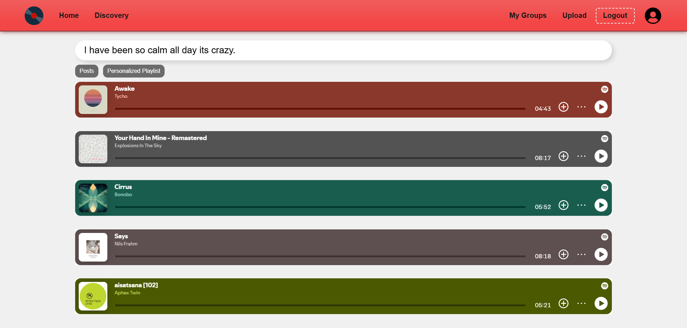Seek within Your Hand In Mine progress bar
The image size is (687, 328).
pos(320,158)
